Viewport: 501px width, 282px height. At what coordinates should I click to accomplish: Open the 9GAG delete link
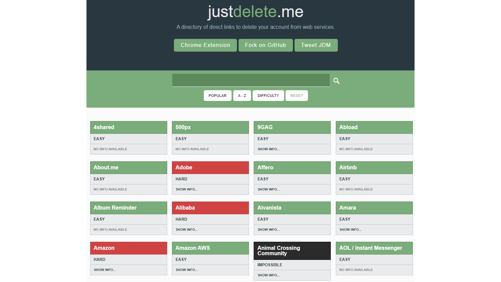coord(292,127)
